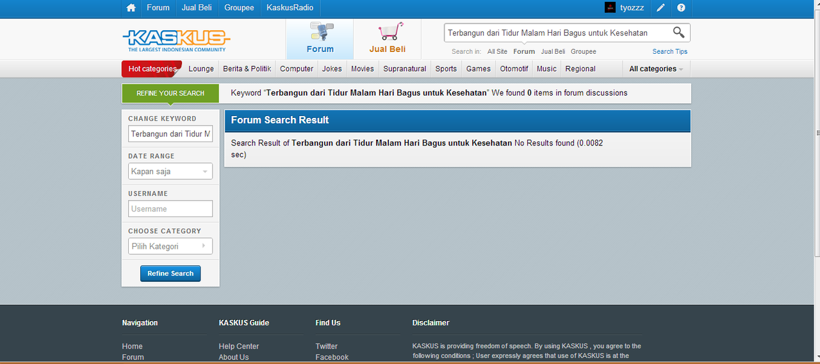This screenshot has height=364, width=820.
Task: Open the Movies category
Action: [363, 69]
